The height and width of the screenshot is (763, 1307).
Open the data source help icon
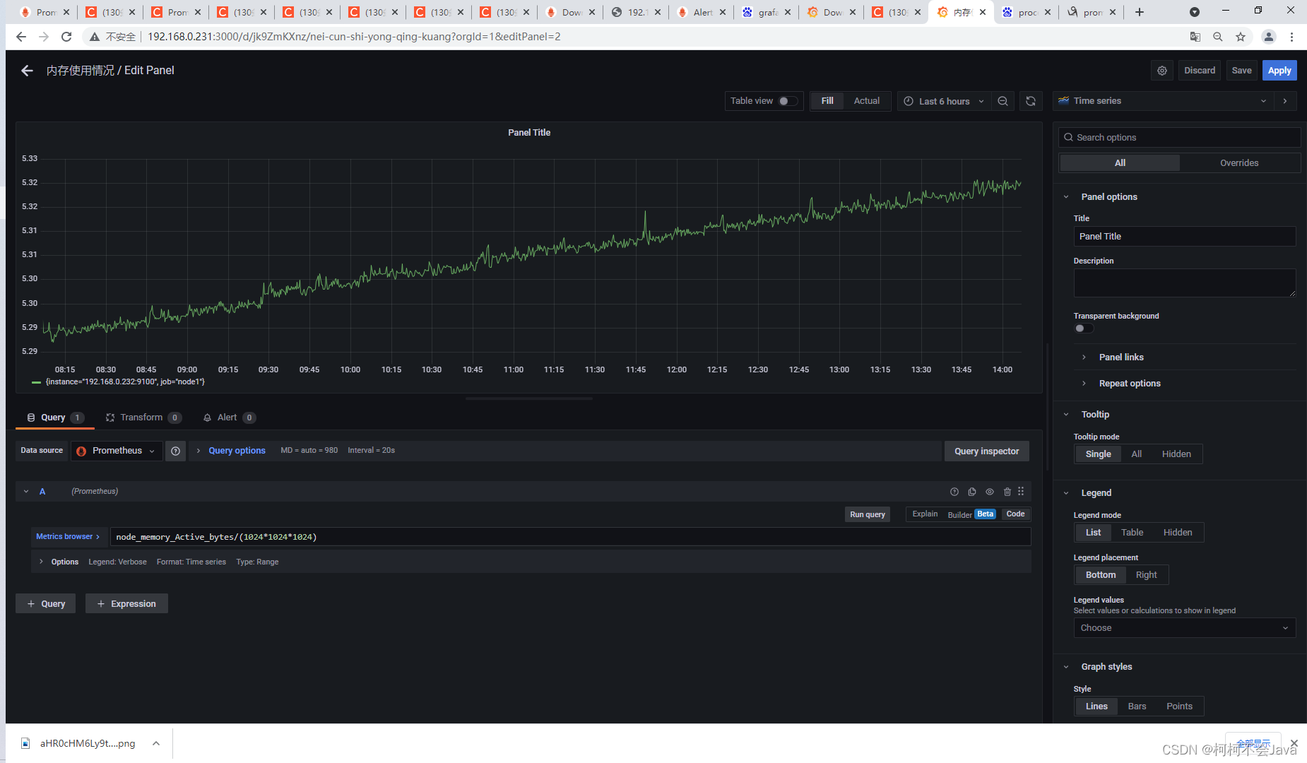click(176, 451)
